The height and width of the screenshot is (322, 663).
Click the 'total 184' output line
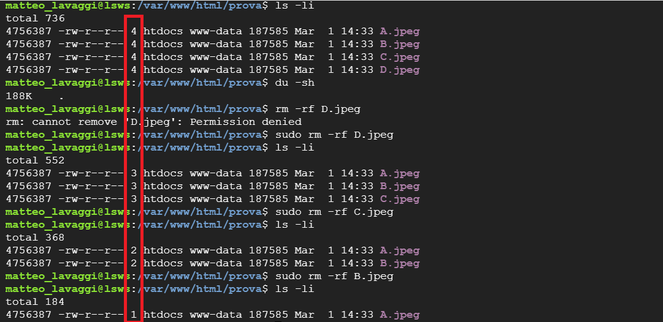(35, 302)
